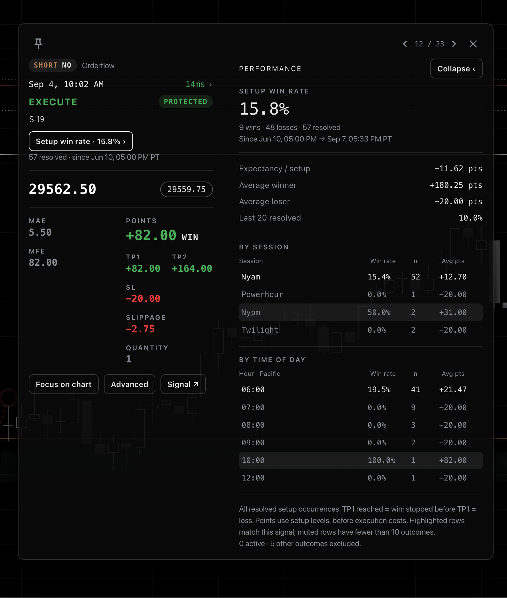Collapse the Performance panel
The width and height of the screenshot is (507, 598).
pos(456,69)
